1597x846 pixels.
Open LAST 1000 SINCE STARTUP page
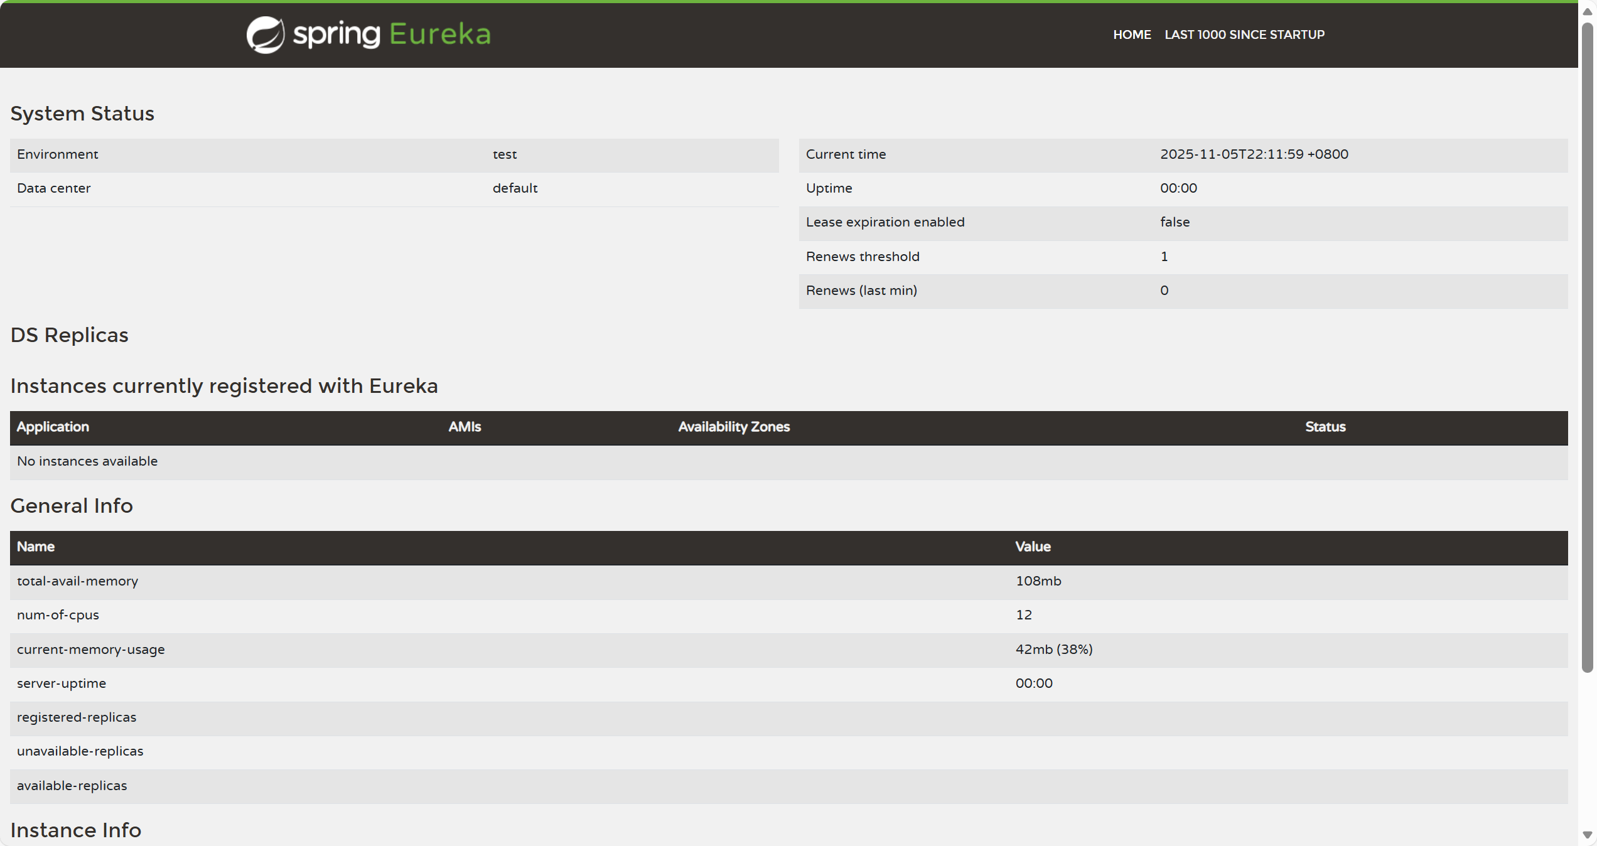tap(1244, 35)
